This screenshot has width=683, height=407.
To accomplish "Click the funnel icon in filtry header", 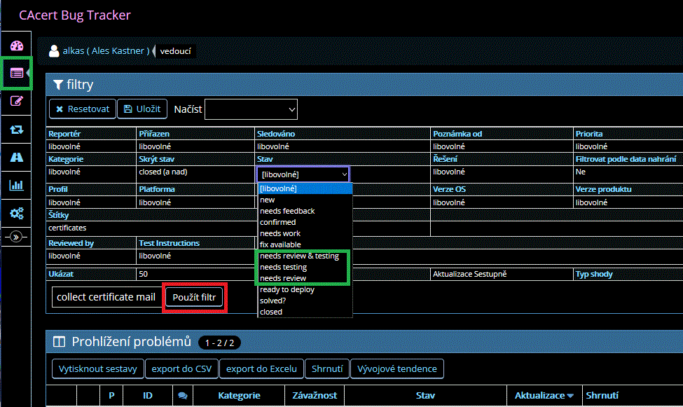I will coord(58,85).
